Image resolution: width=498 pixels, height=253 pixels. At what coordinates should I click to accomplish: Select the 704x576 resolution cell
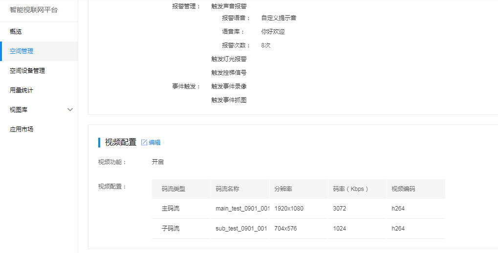[x=286, y=228]
